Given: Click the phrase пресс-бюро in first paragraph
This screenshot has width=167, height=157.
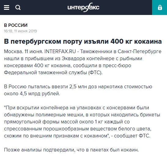Looking at the screenshot, I should click(x=117, y=66).
